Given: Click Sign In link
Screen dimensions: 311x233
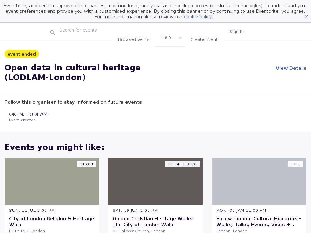Looking at the screenshot, I should click(236, 32).
